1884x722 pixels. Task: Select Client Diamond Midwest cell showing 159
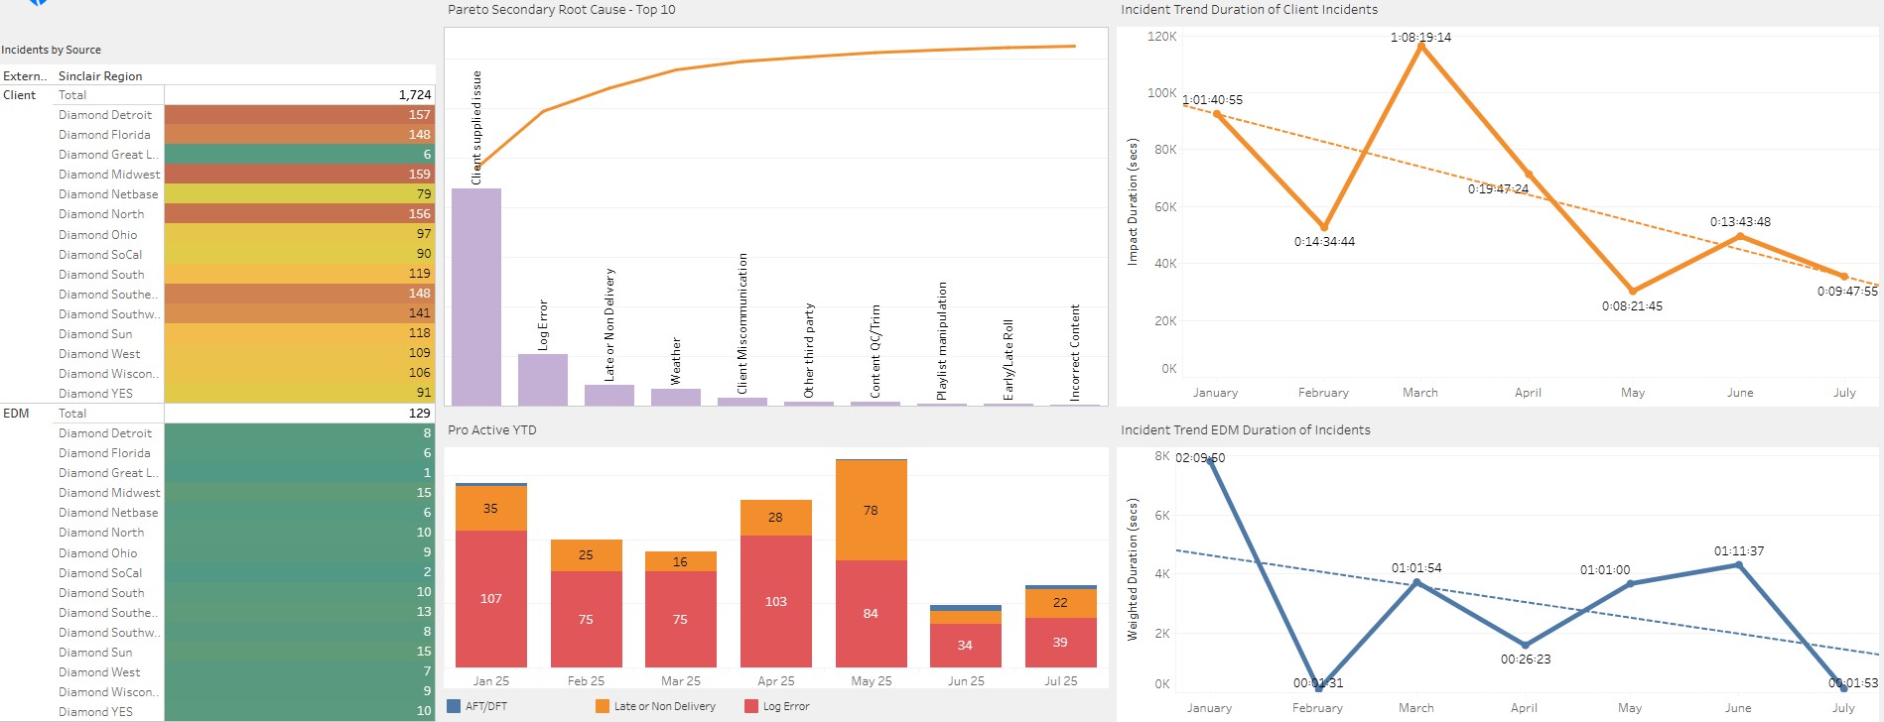coord(299,175)
